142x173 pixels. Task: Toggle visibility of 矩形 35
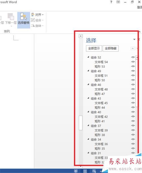coord(133,148)
